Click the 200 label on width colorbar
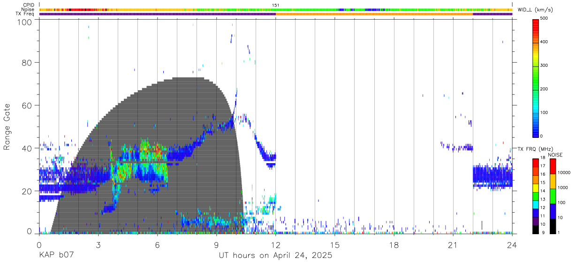This screenshot has width=576, height=265. coord(545,89)
